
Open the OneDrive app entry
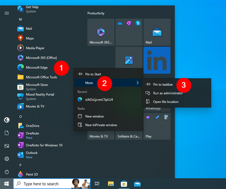(x=32, y=126)
